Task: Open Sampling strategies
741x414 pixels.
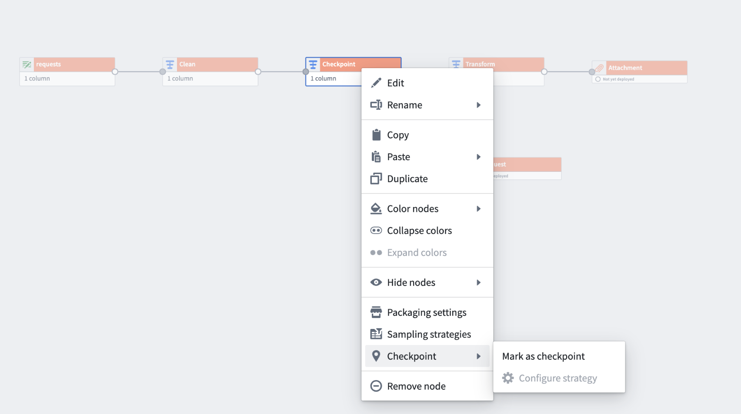Action: click(427, 334)
